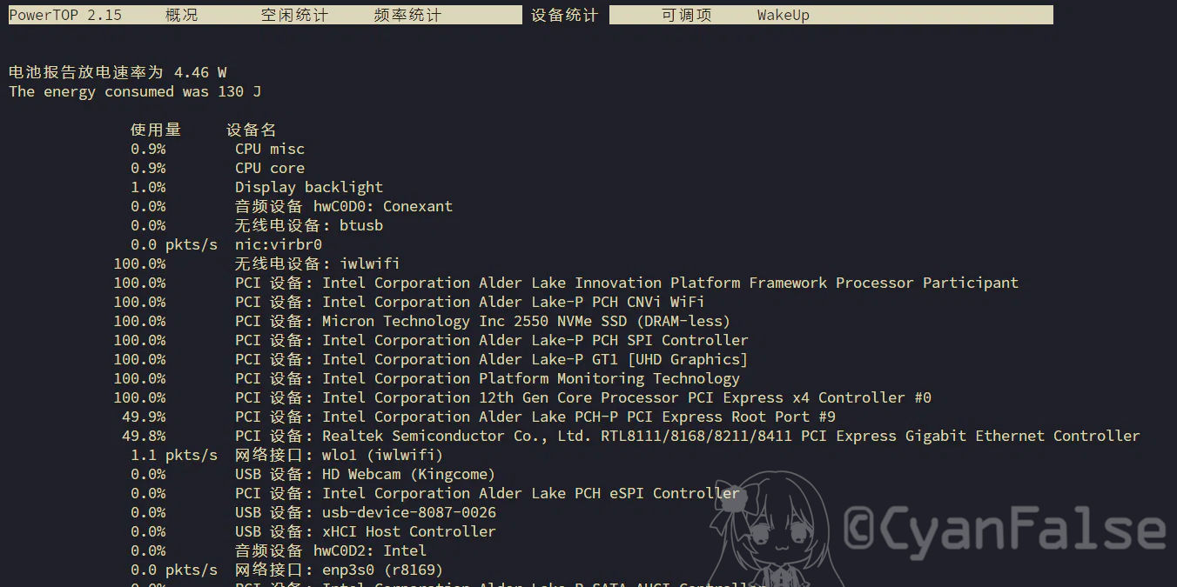Click the btusb radio device row
1177x587 pixels.
[x=308, y=225]
